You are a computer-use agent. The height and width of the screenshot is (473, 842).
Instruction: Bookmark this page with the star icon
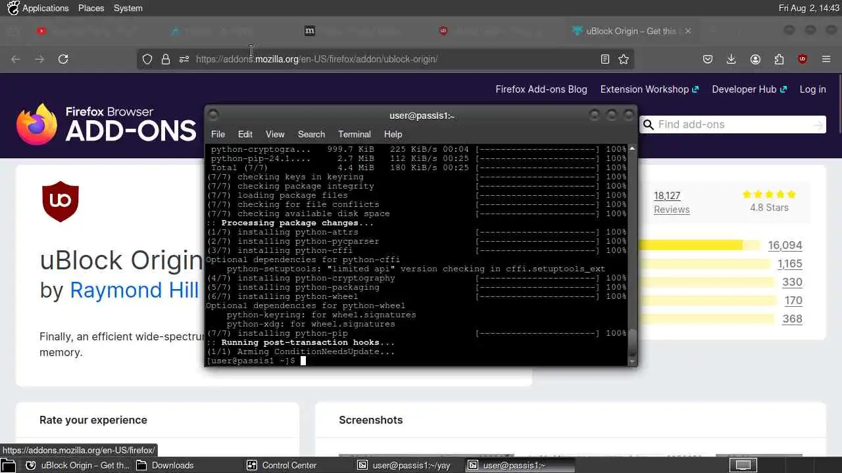point(624,59)
